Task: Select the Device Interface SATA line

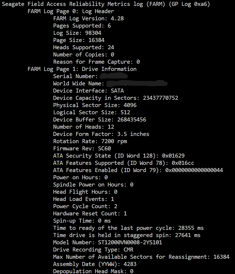Action: pos(88,91)
